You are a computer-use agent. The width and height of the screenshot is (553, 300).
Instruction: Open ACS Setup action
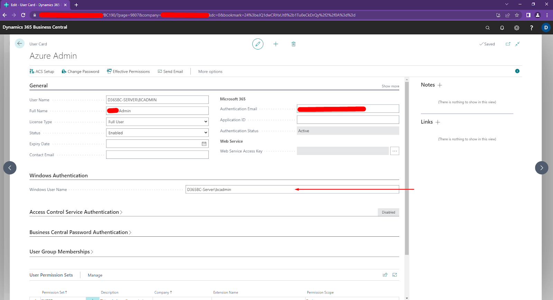[x=42, y=71]
